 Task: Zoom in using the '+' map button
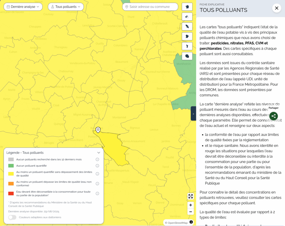pyautogui.click(x=190, y=205)
